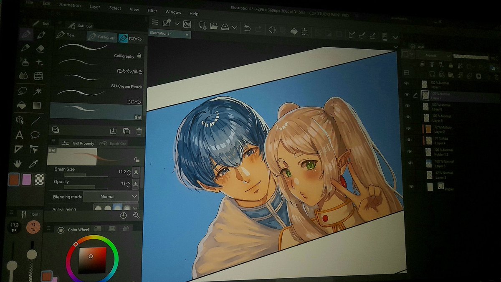Choose the Eyedropper tool

tap(34, 163)
